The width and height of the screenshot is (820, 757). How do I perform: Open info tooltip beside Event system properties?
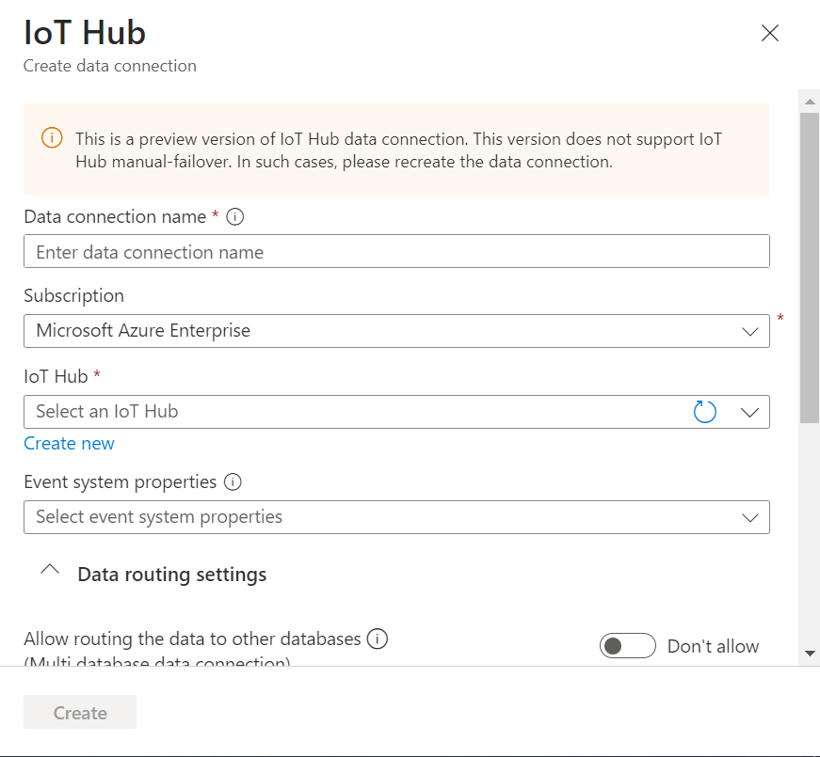pyautogui.click(x=233, y=481)
